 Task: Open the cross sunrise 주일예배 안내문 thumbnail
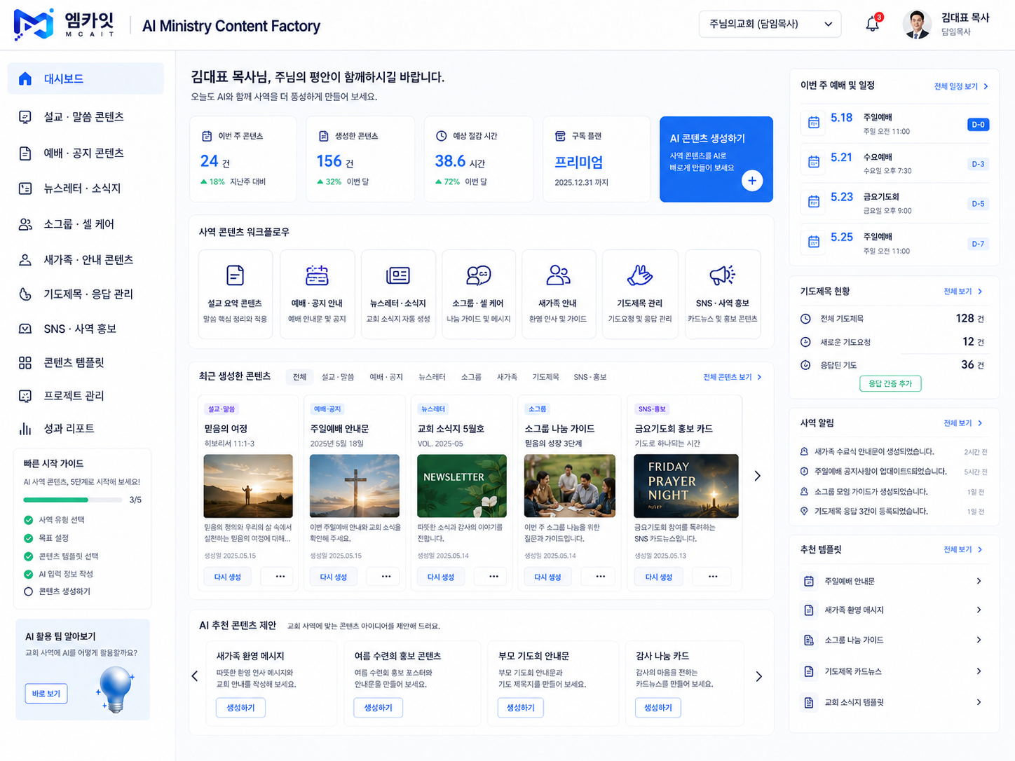pyautogui.click(x=355, y=486)
